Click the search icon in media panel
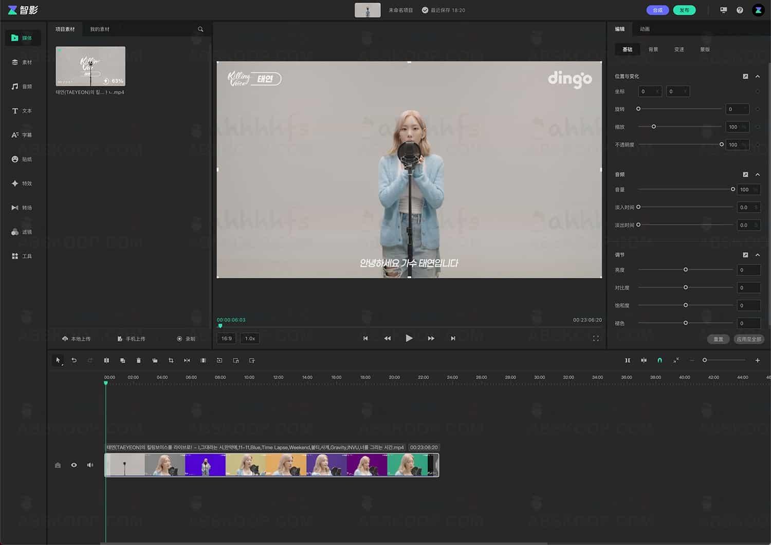This screenshot has height=545, width=771. tap(200, 29)
